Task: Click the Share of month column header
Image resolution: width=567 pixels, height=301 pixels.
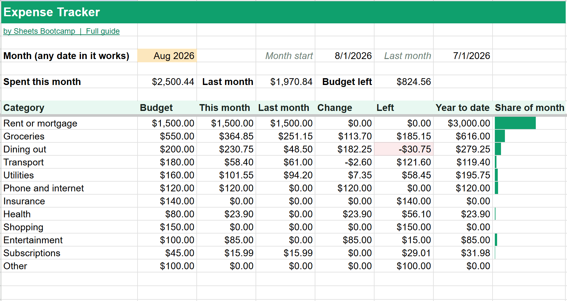Action: coord(530,108)
